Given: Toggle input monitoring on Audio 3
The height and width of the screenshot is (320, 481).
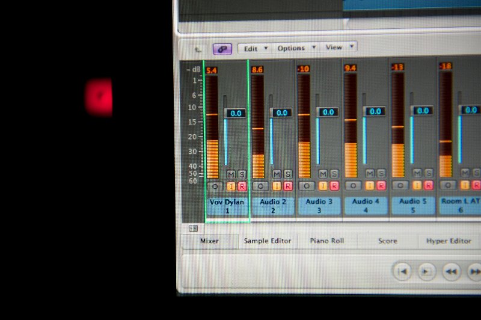Looking at the screenshot, I should (323, 186).
